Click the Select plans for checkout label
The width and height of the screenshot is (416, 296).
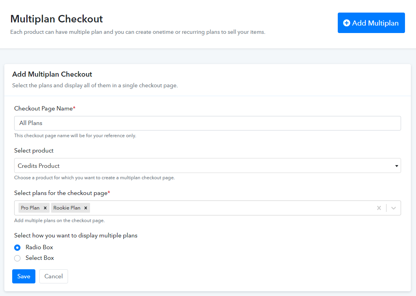tap(61, 193)
